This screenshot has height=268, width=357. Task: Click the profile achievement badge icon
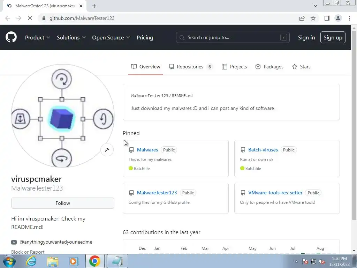[107, 150]
